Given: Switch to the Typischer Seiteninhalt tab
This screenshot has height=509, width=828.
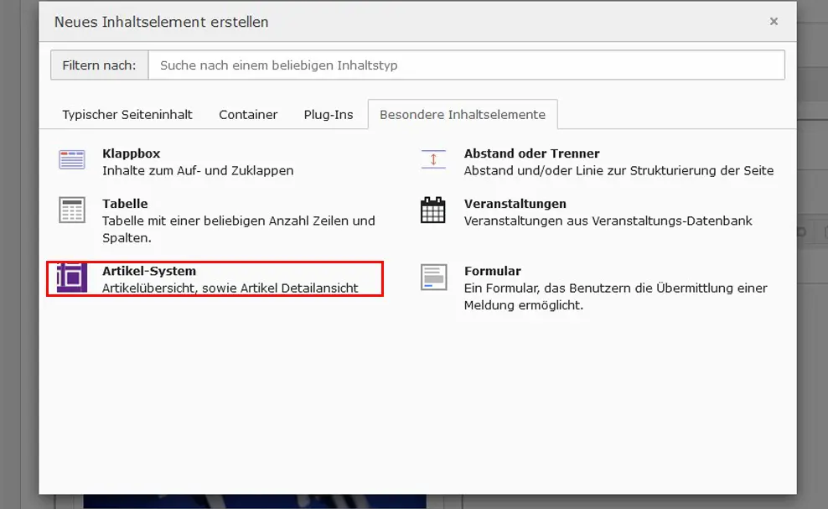Looking at the screenshot, I should pyautogui.click(x=127, y=115).
